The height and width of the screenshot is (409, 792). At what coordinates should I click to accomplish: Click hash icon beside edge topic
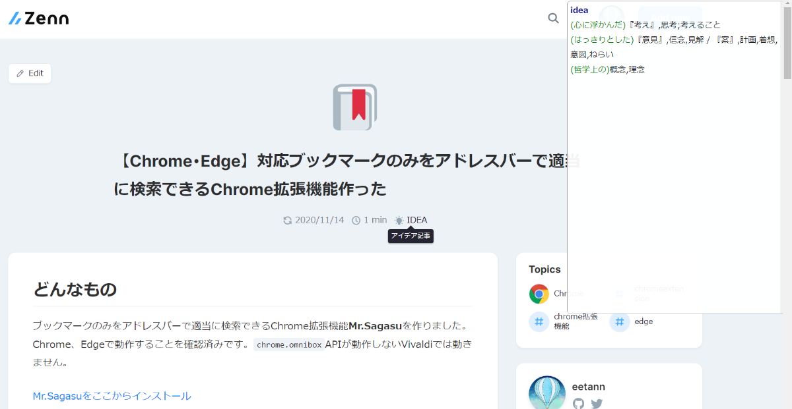pyautogui.click(x=620, y=321)
